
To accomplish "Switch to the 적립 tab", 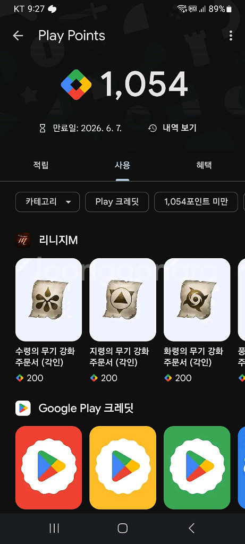I will pyautogui.click(x=40, y=165).
